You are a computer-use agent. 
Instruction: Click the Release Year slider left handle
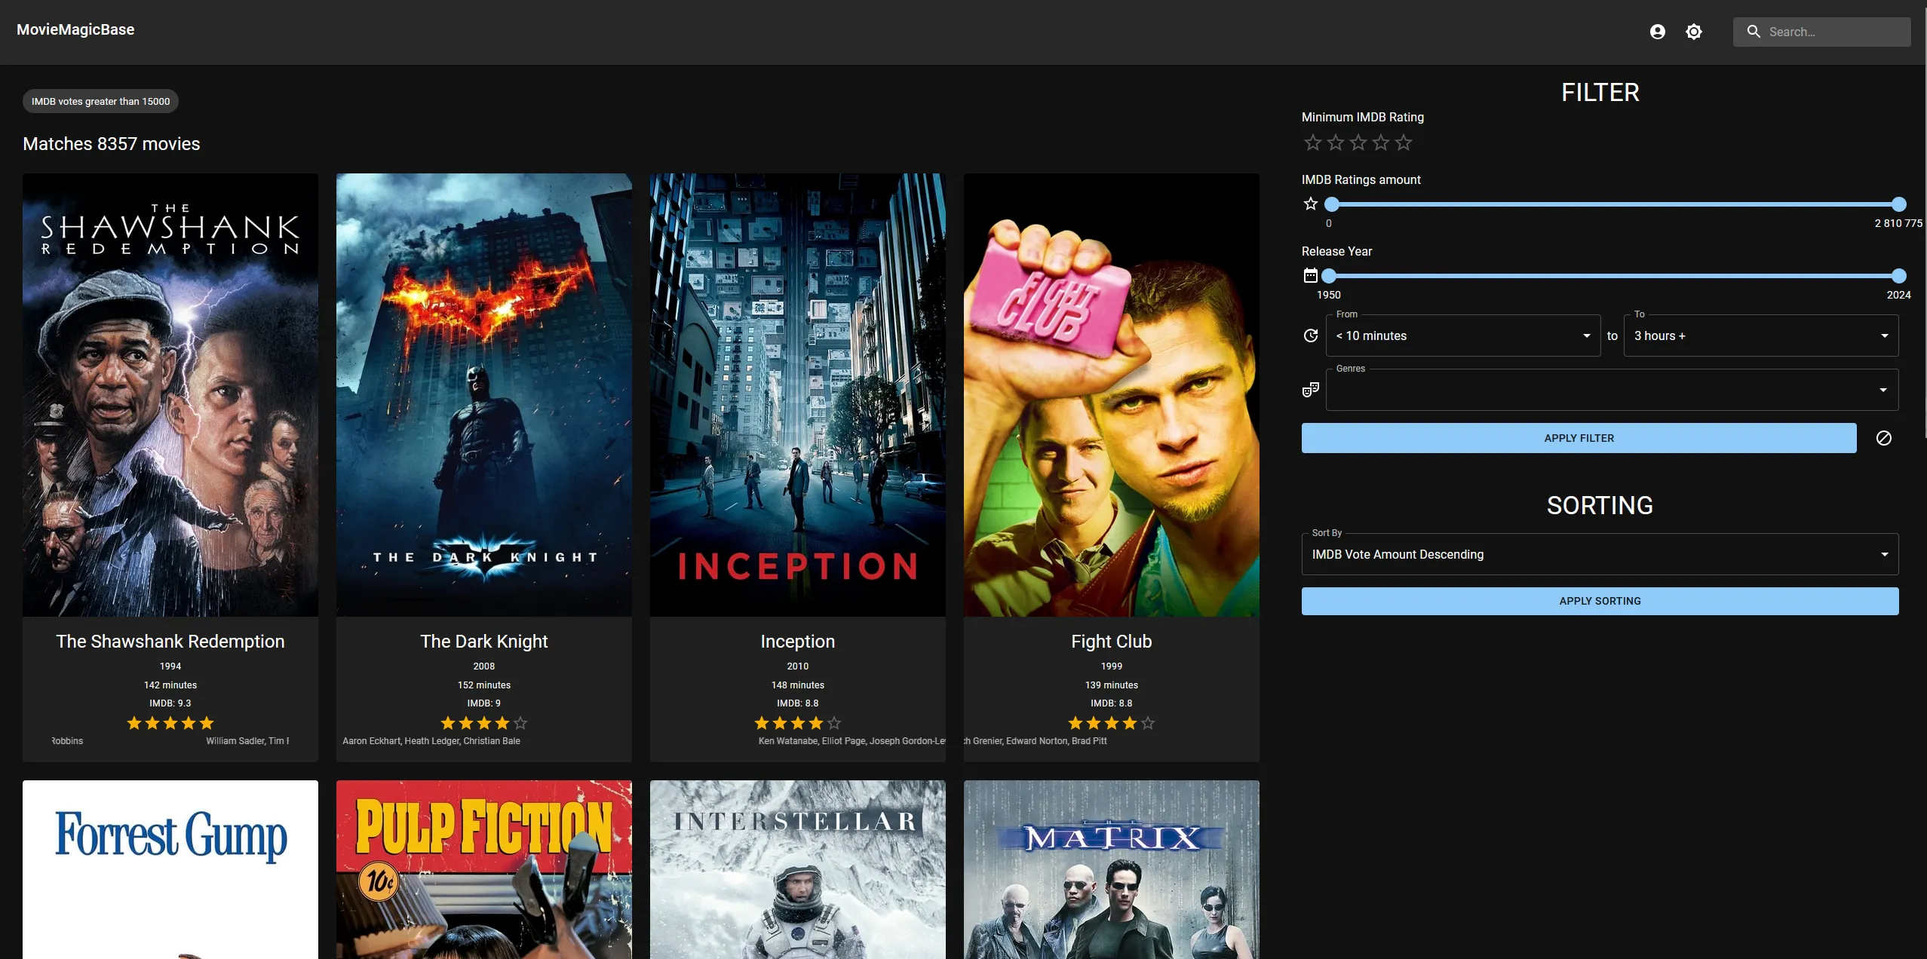(1330, 276)
